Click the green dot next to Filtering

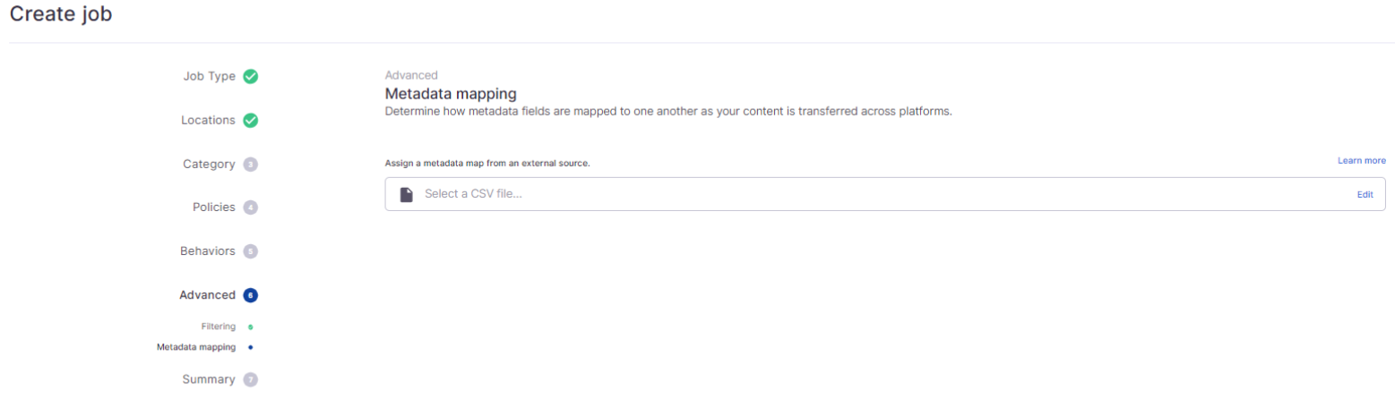(250, 327)
